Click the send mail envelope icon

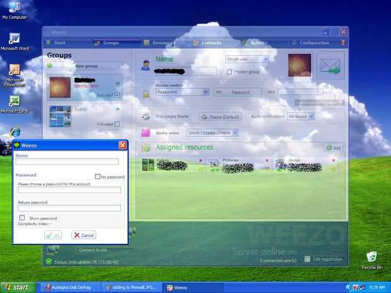click(x=330, y=66)
